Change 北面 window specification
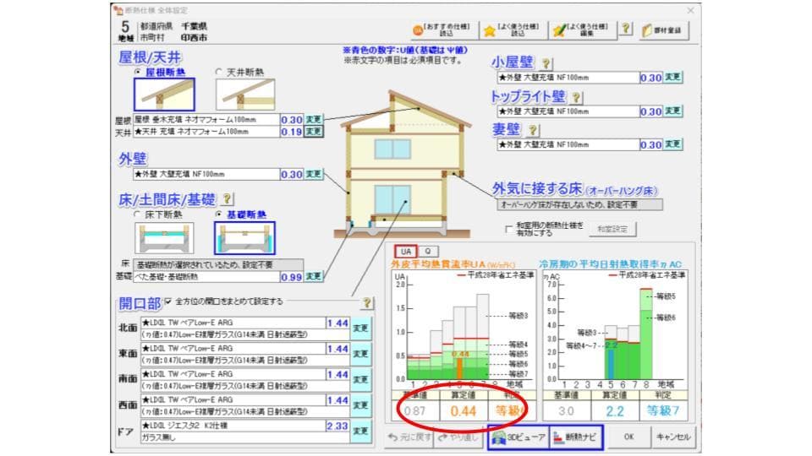 click(360, 328)
